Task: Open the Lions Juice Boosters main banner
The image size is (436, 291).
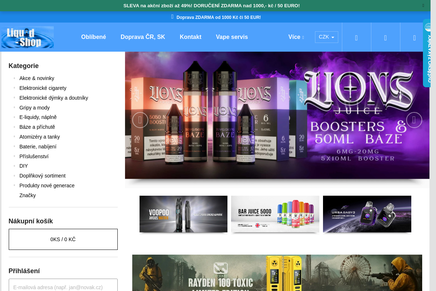Action: coord(277,115)
